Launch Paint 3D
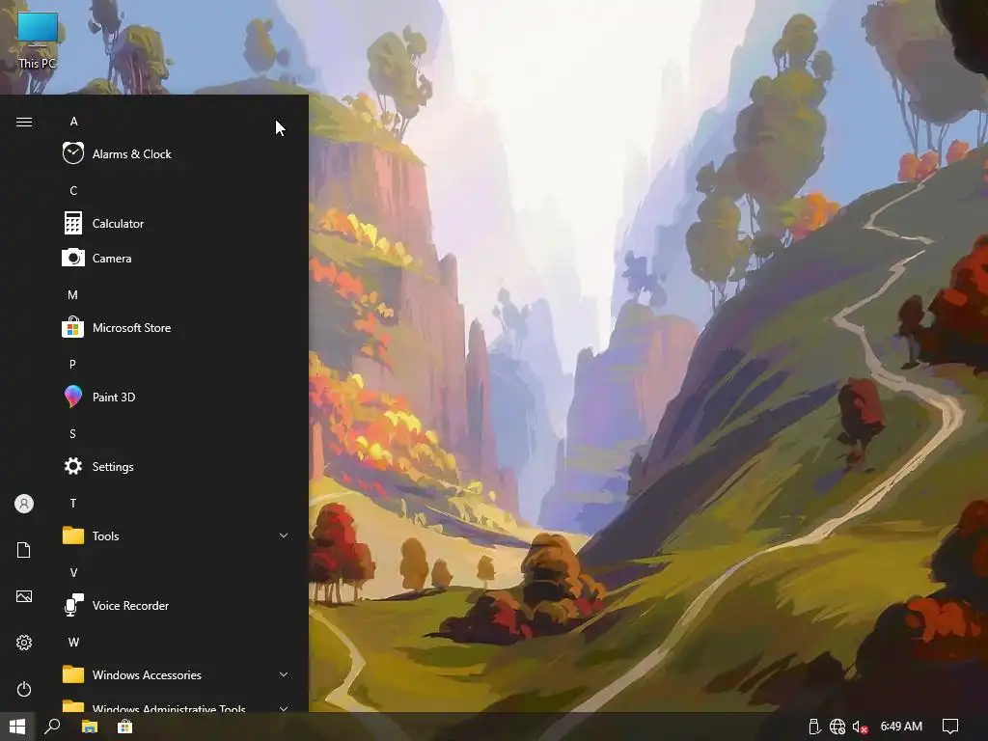This screenshot has height=741, width=988. pos(176,397)
